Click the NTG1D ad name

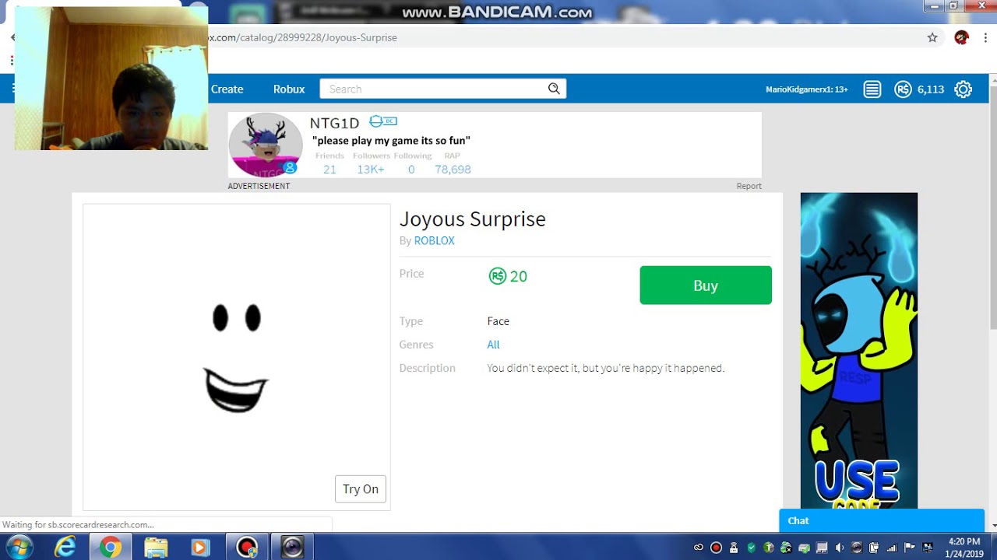[335, 123]
